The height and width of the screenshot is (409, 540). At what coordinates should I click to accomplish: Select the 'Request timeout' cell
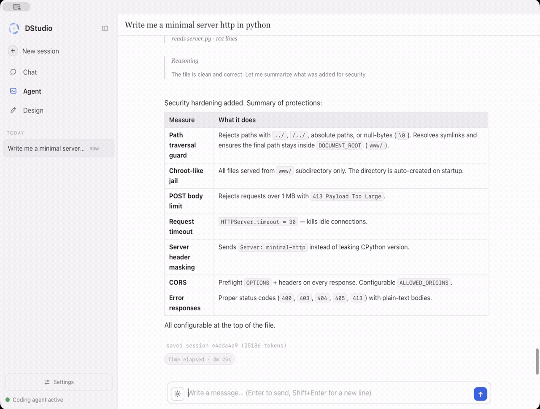coord(189,227)
